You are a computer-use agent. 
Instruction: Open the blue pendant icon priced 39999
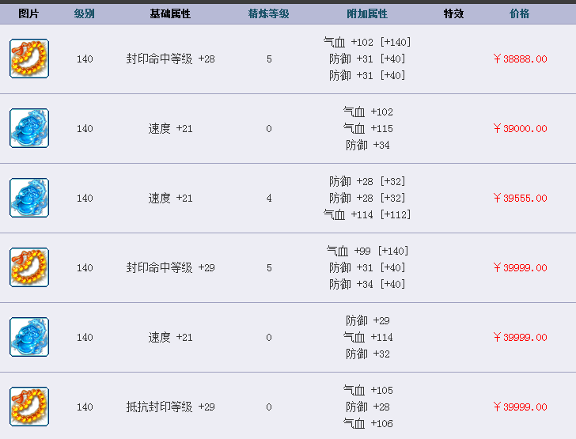pos(29,337)
